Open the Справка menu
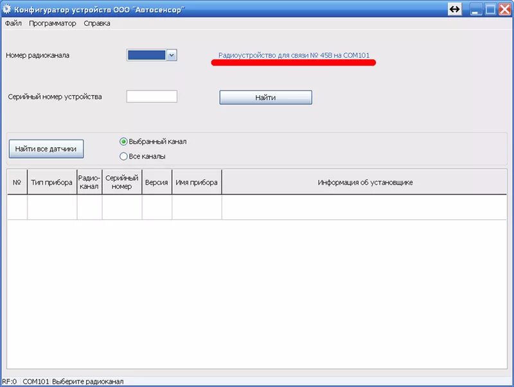514x387 pixels. (x=97, y=23)
